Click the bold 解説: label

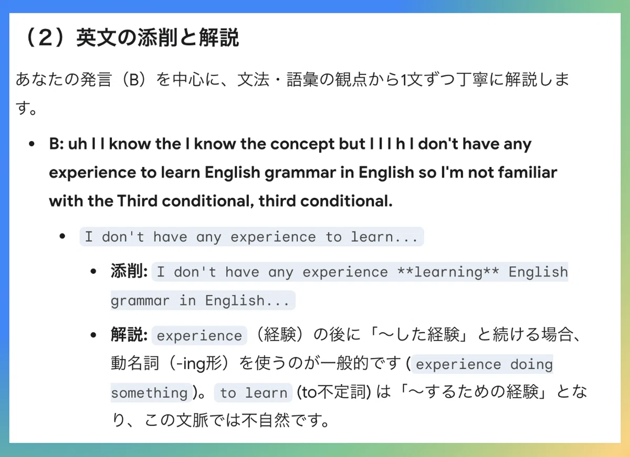129,335
